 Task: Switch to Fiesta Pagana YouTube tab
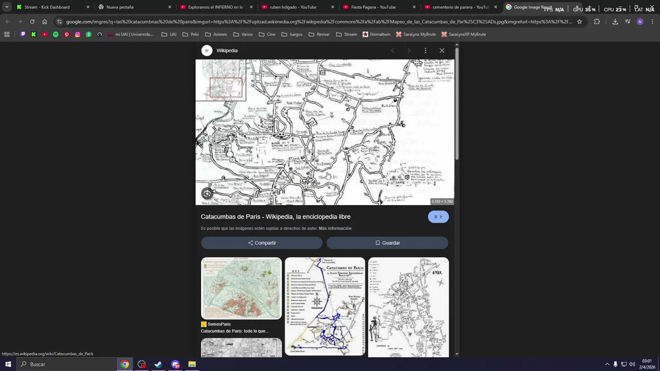tap(379, 7)
